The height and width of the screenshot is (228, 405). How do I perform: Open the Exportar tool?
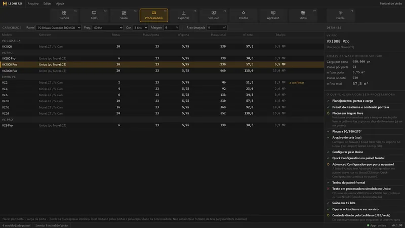pyautogui.click(x=184, y=15)
